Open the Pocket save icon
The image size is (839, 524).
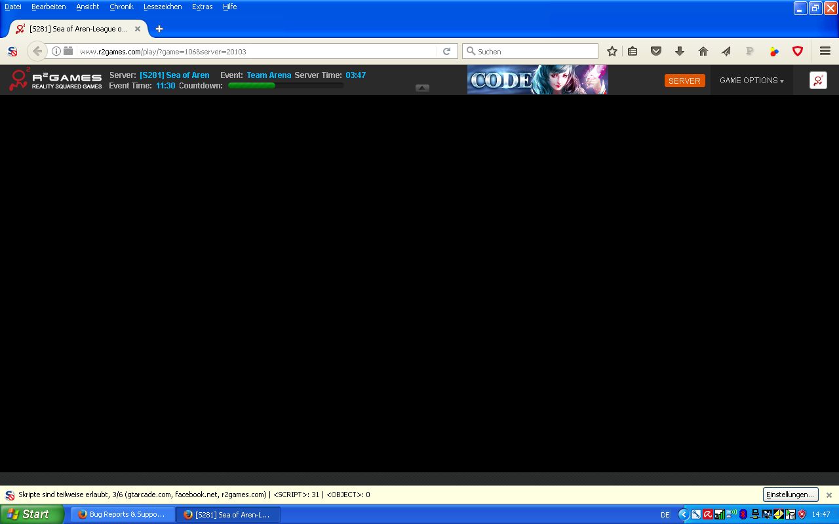pos(655,51)
